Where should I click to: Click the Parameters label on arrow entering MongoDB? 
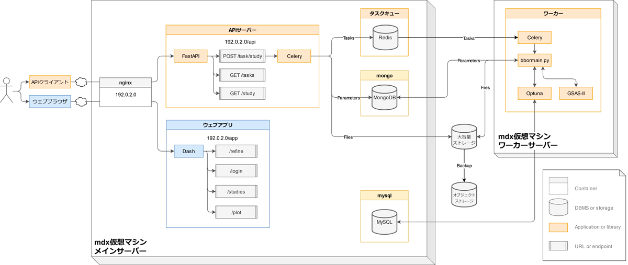coord(348,98)
